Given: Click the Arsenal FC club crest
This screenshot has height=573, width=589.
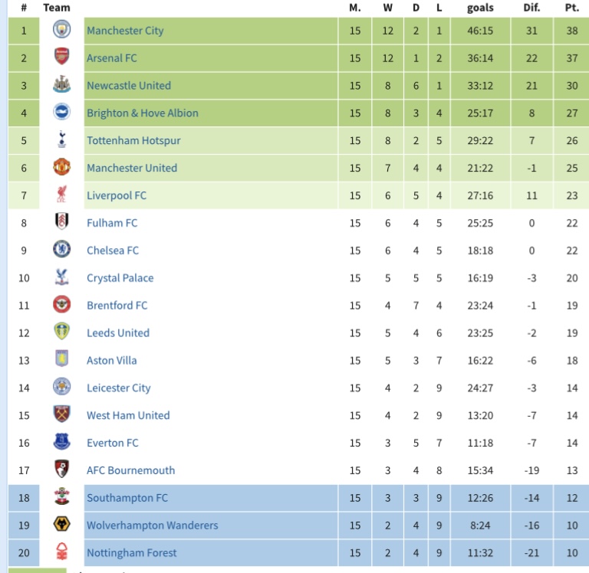Looking at the screenshot, I should [x=61, y=58].
